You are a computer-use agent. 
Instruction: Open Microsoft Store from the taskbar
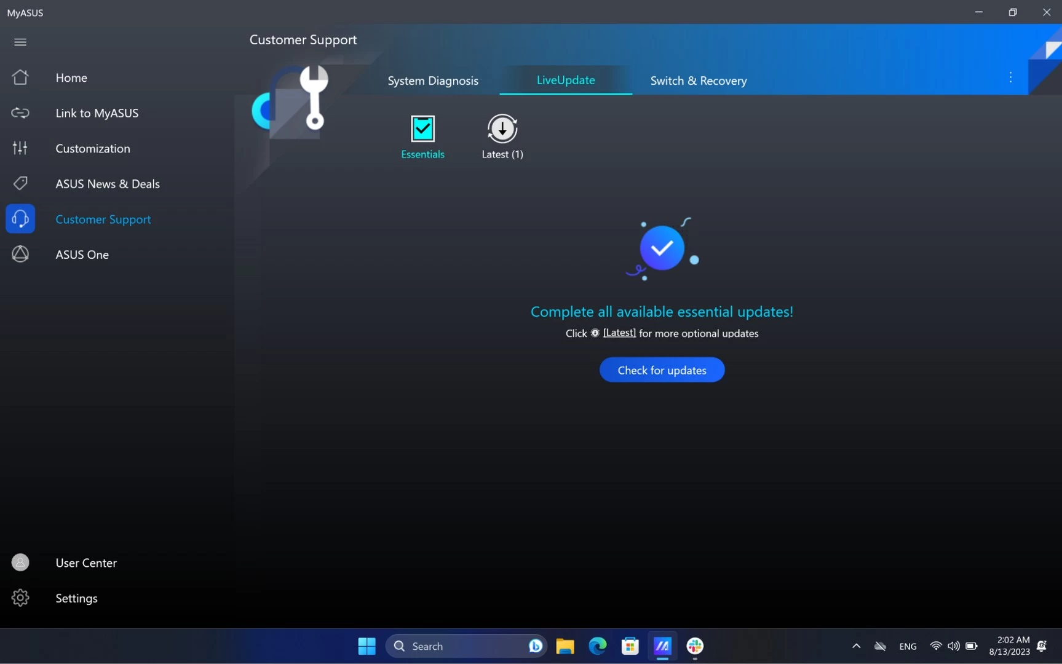click(630, 646)
